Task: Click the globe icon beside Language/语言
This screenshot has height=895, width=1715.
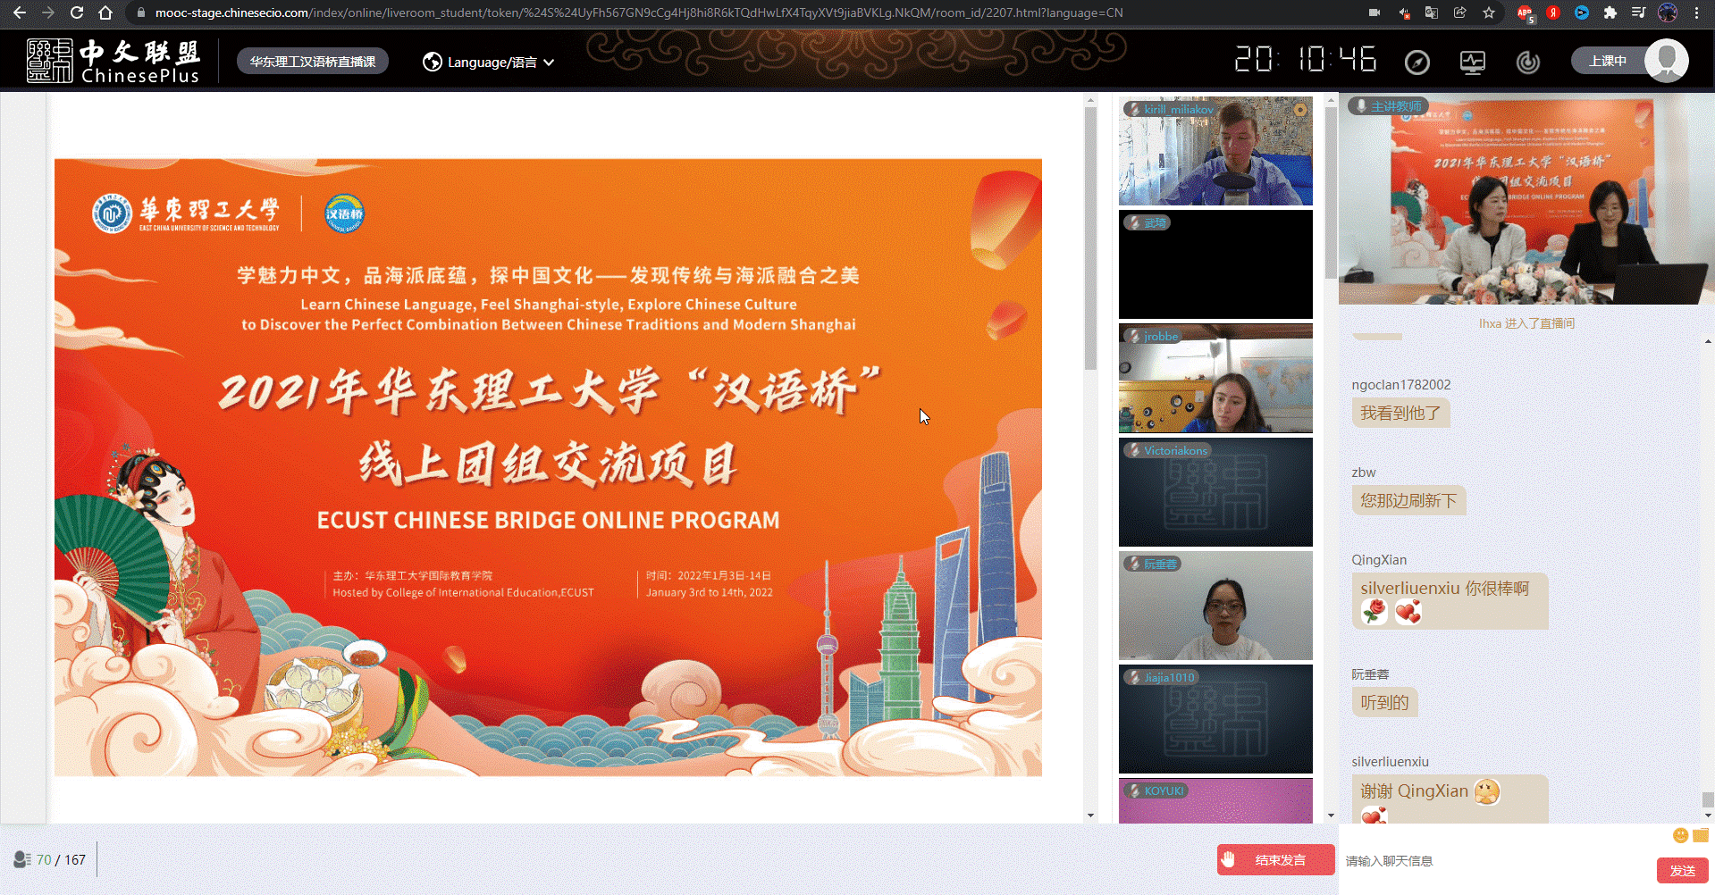Action: tap(433, 62)
